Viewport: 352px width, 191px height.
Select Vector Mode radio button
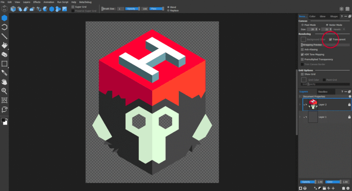coord(327,25)
